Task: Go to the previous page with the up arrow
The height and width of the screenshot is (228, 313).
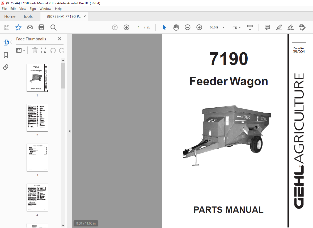Action: (115, 27)
